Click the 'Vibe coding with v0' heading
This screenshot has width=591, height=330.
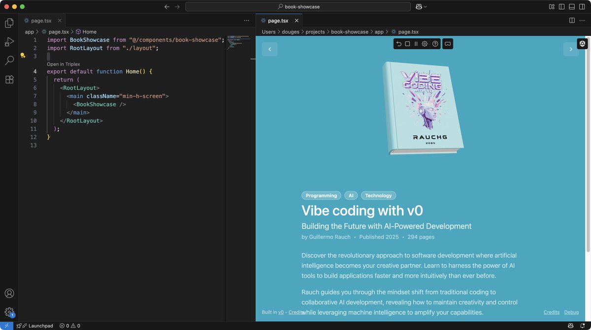click(362, 210)
